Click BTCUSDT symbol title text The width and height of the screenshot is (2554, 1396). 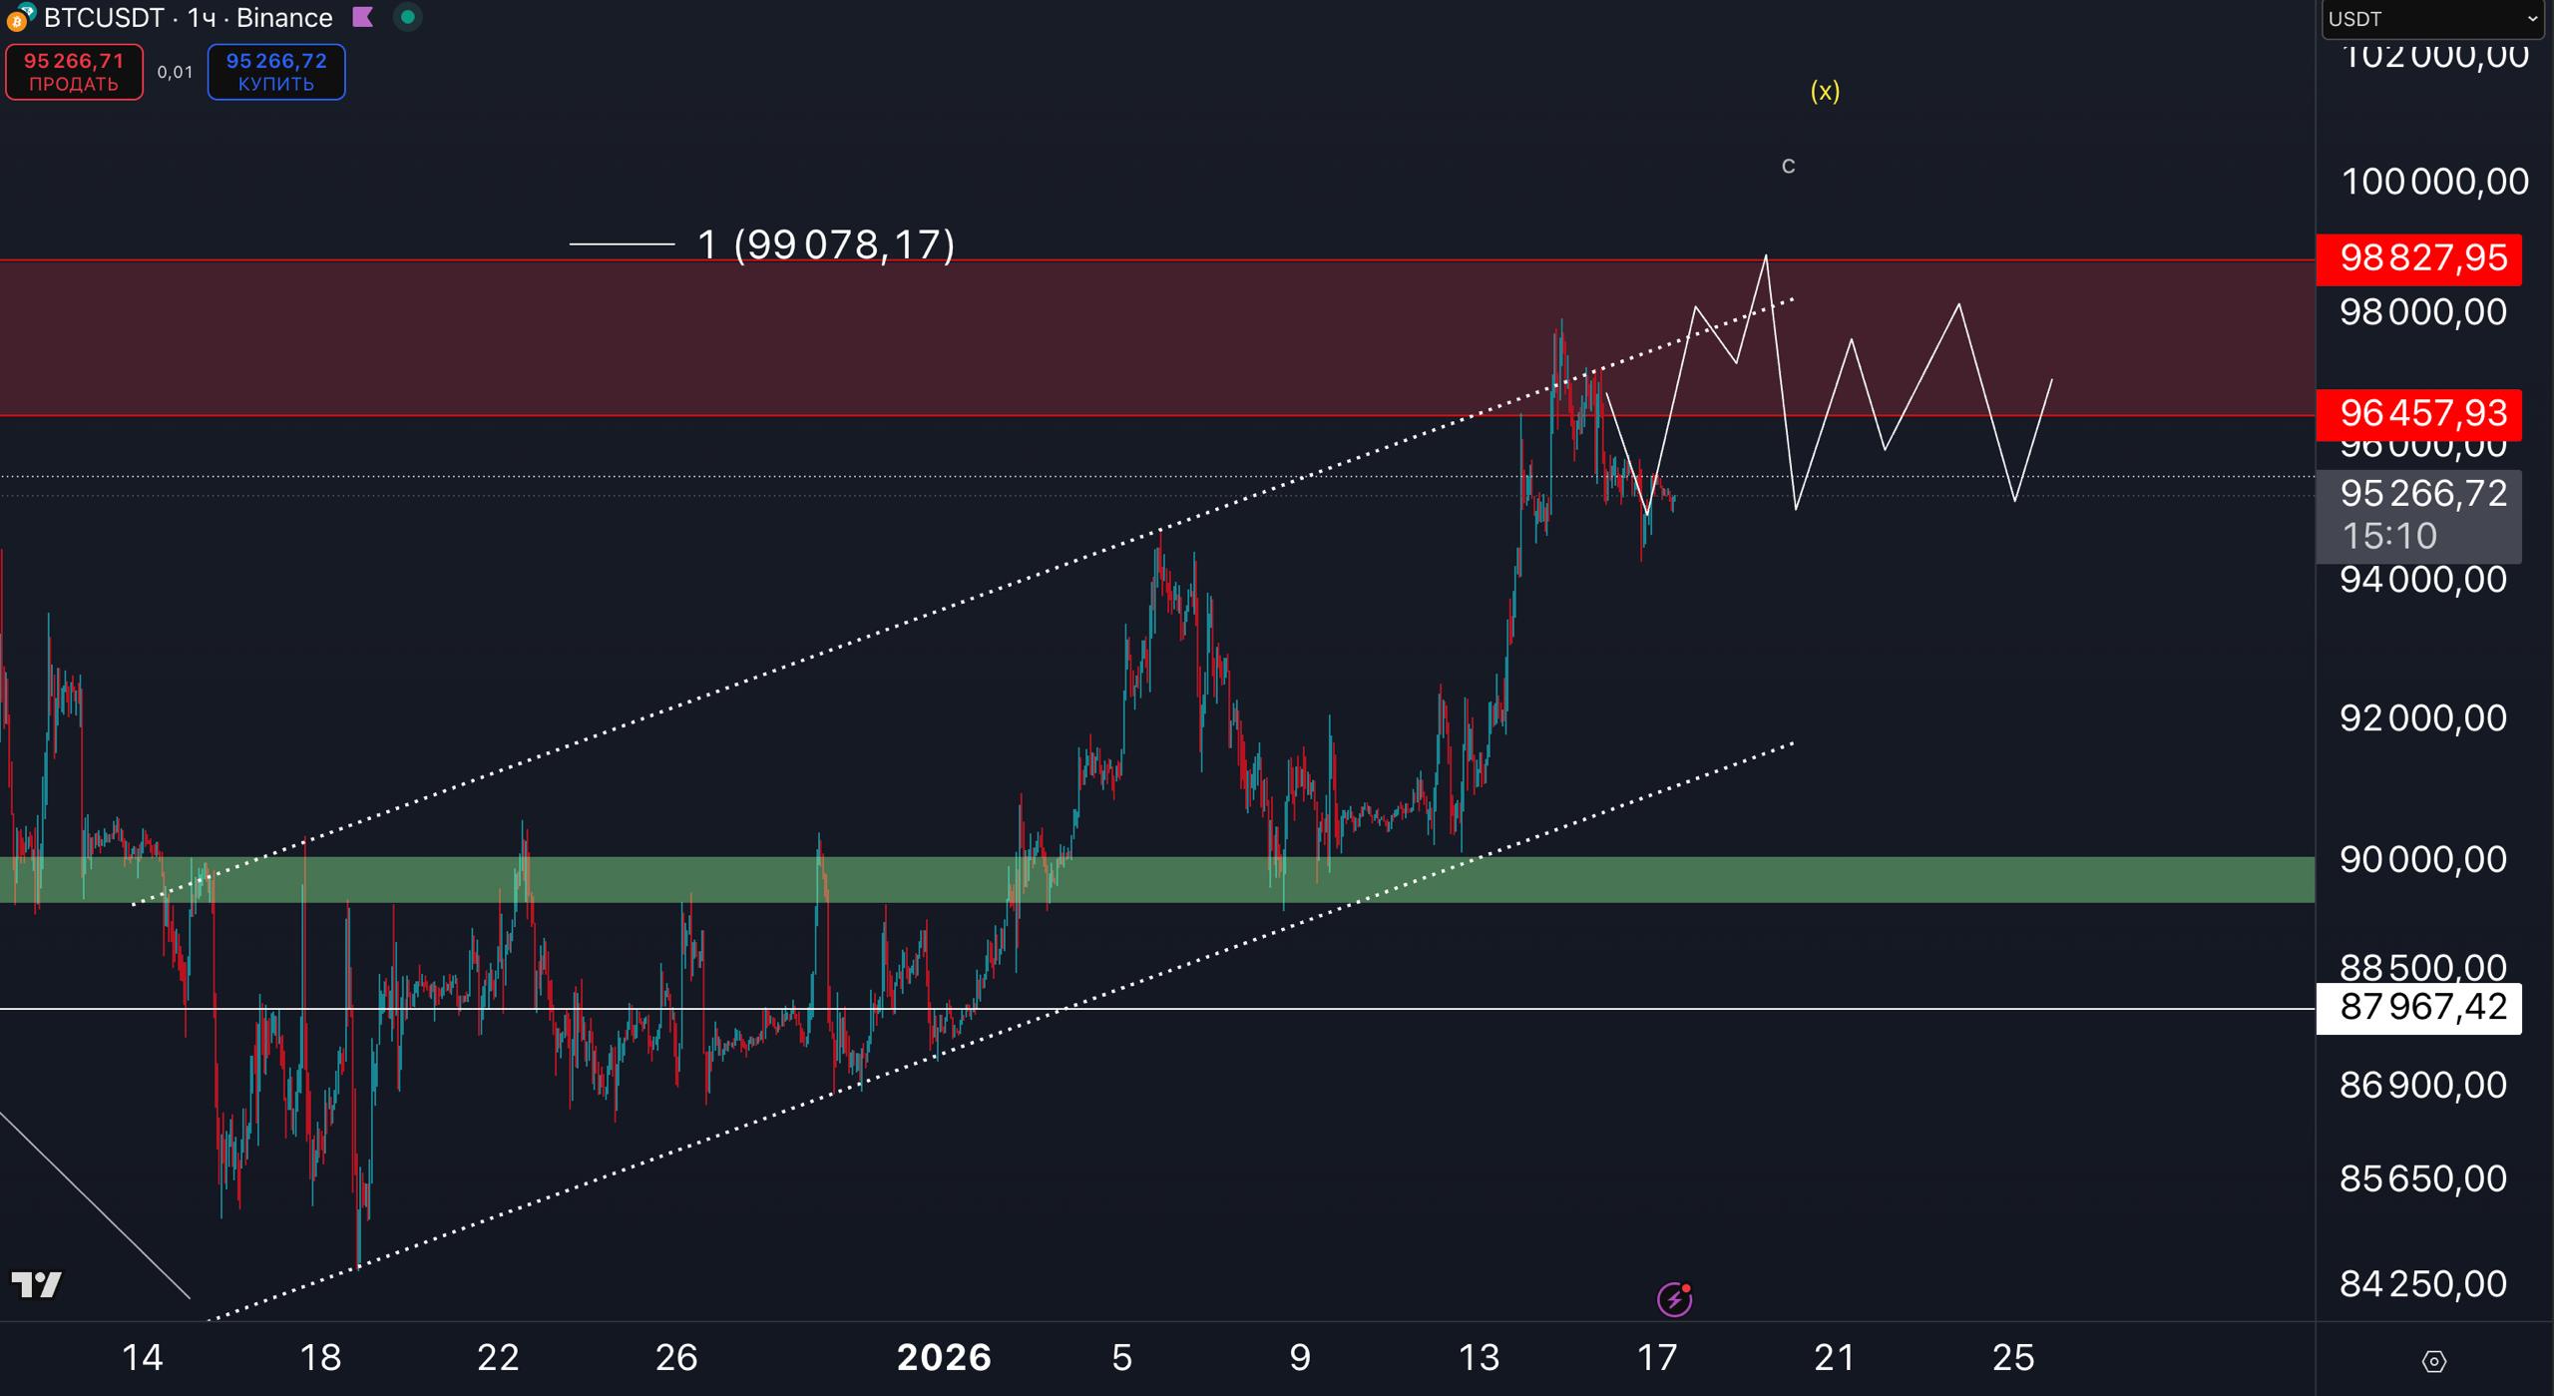[x=104, y=18]
